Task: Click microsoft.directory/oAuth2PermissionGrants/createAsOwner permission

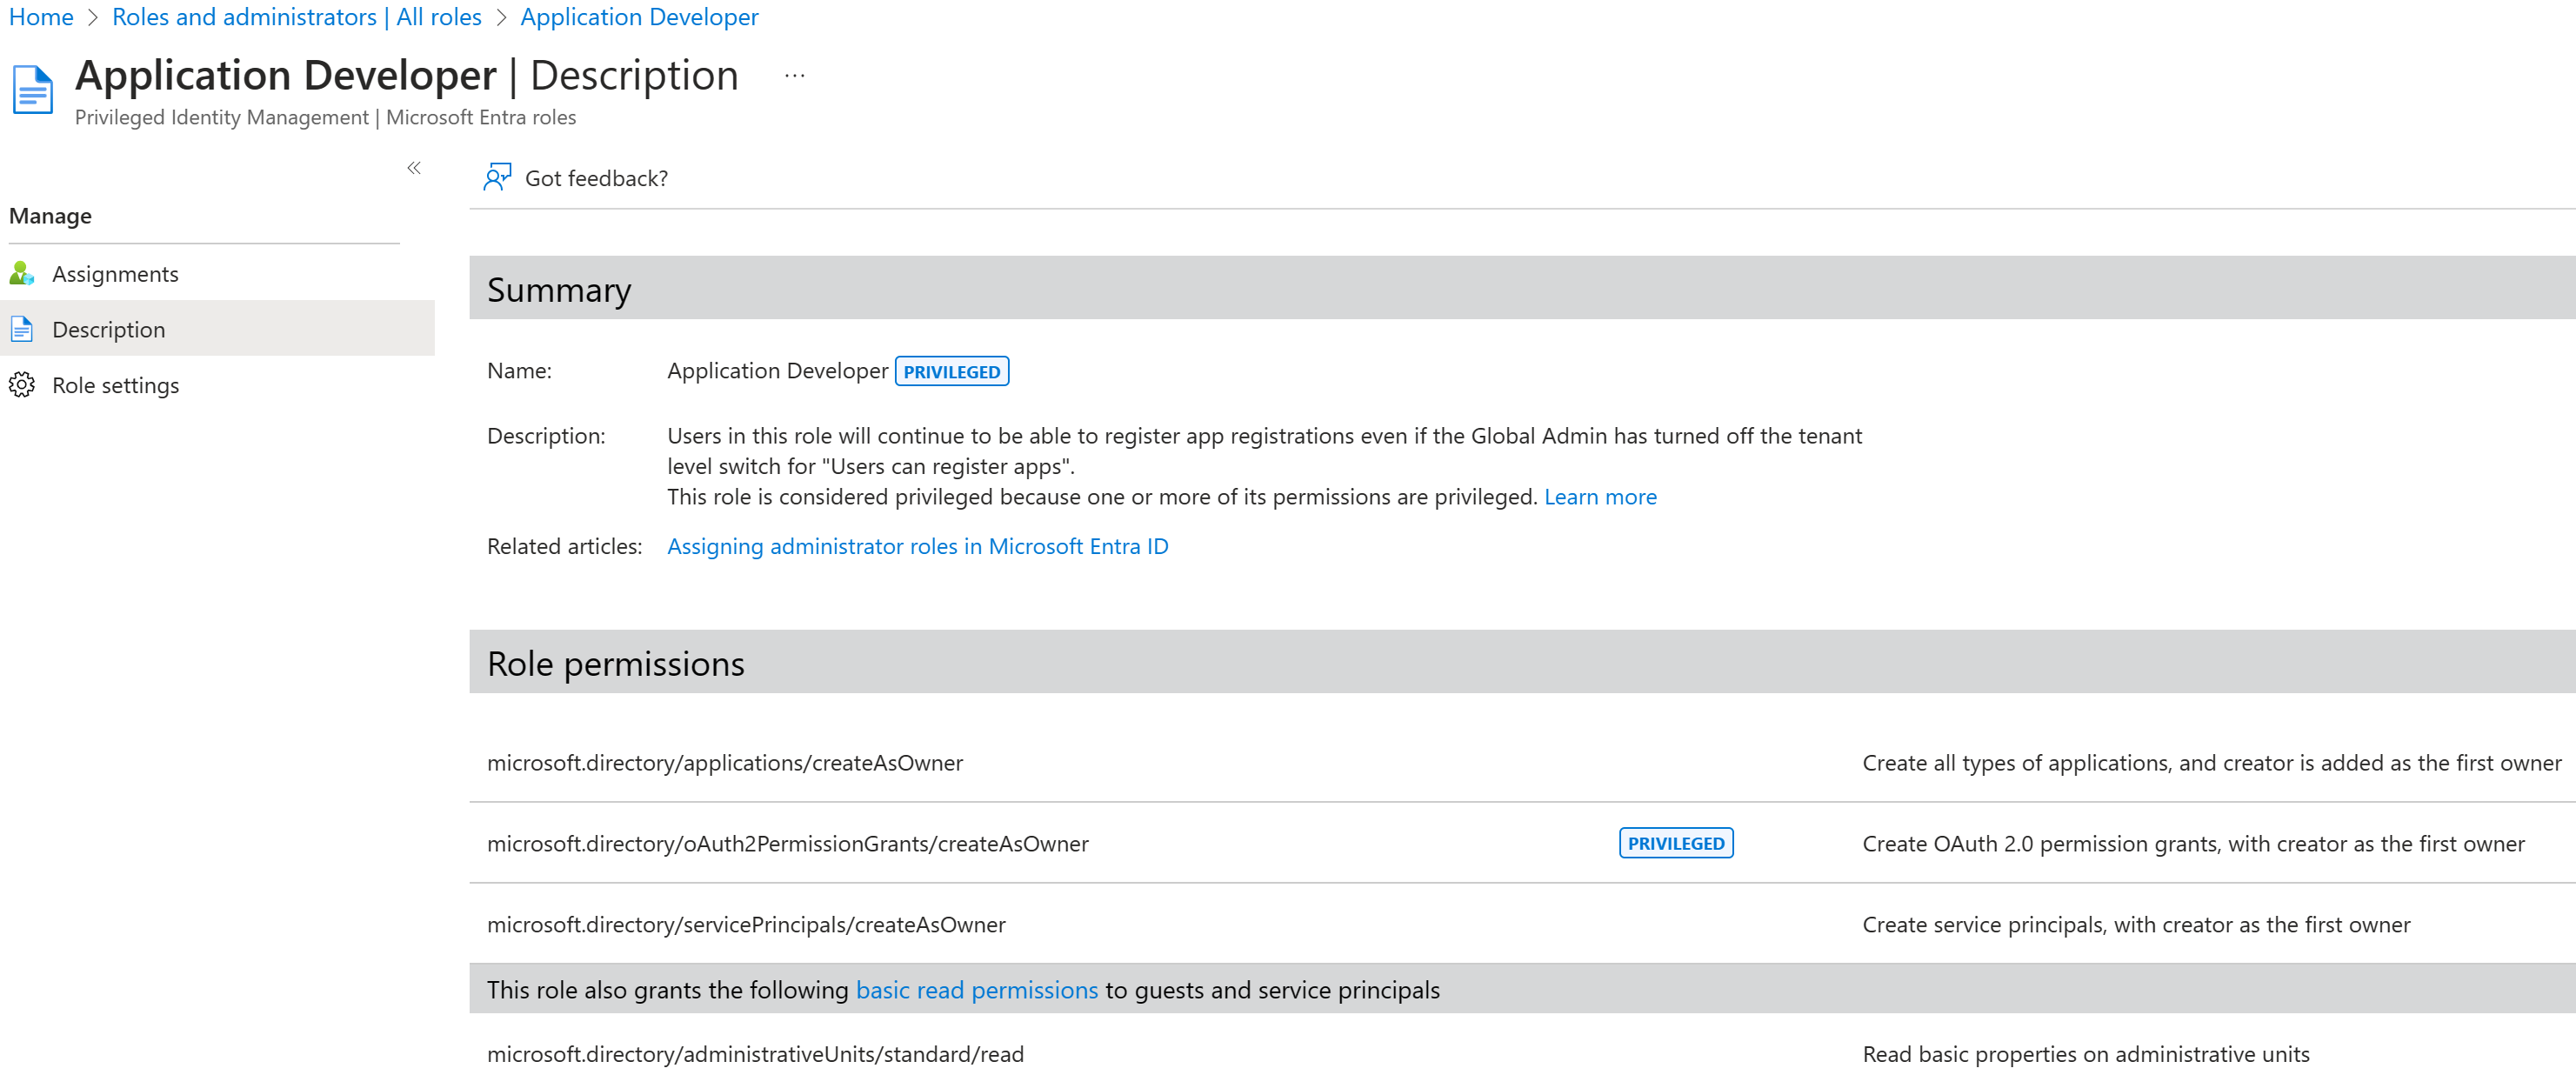Action: pos(787,844)
